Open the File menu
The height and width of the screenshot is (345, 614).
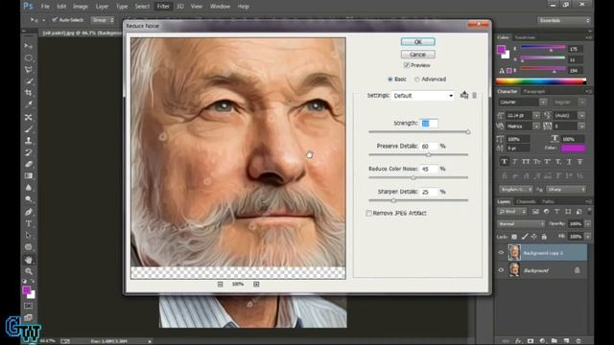point(45,7)
